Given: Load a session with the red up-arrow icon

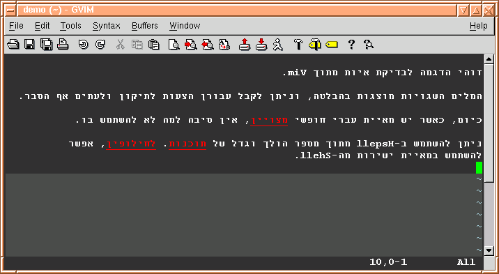Looking at the screenshot, I should click(245, 45).
